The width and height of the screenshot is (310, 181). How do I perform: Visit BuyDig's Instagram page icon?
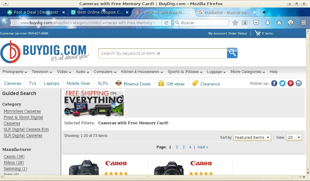tap(299, 83)
